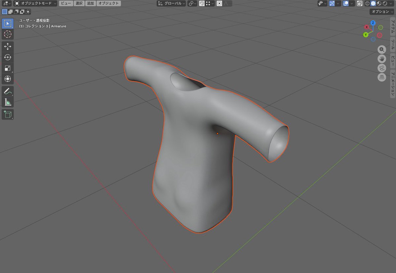The height and width of the screenshot is (273, 396).
Task: Toggle viewport gizmos visibility
Action: [332, 3]
